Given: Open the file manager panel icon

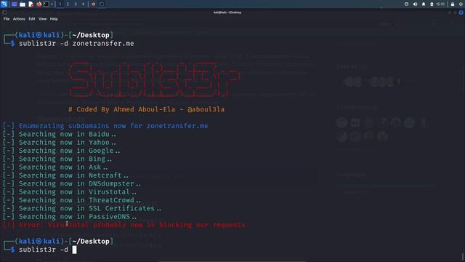Looking at the screenshot, I should point(23,4).
